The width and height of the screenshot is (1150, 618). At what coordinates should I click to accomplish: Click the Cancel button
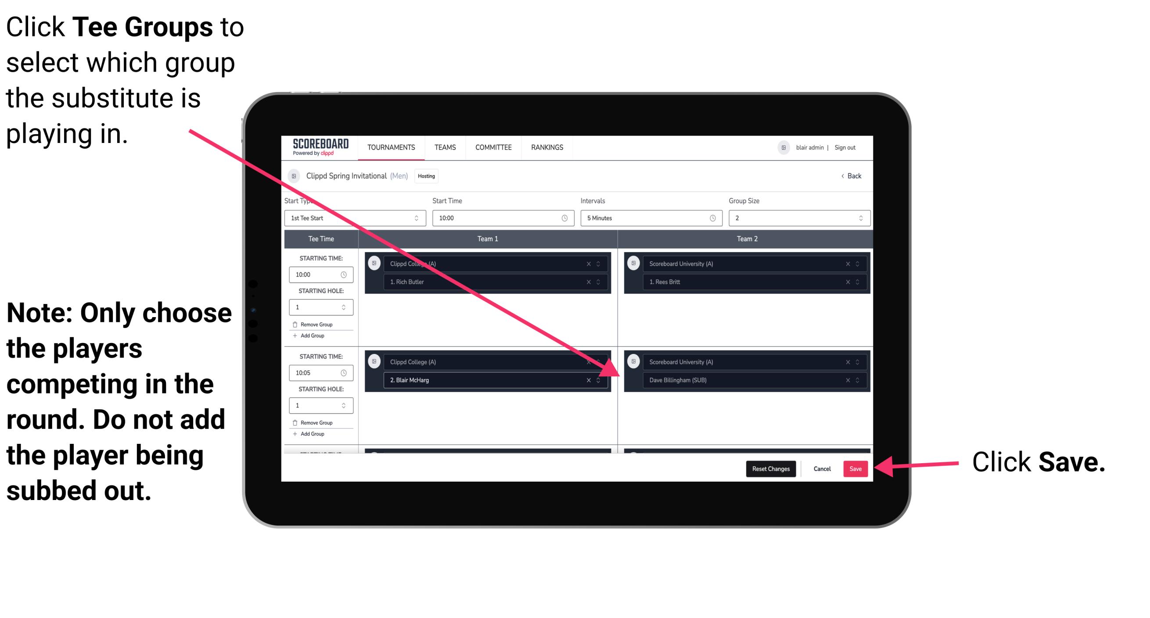822,467
